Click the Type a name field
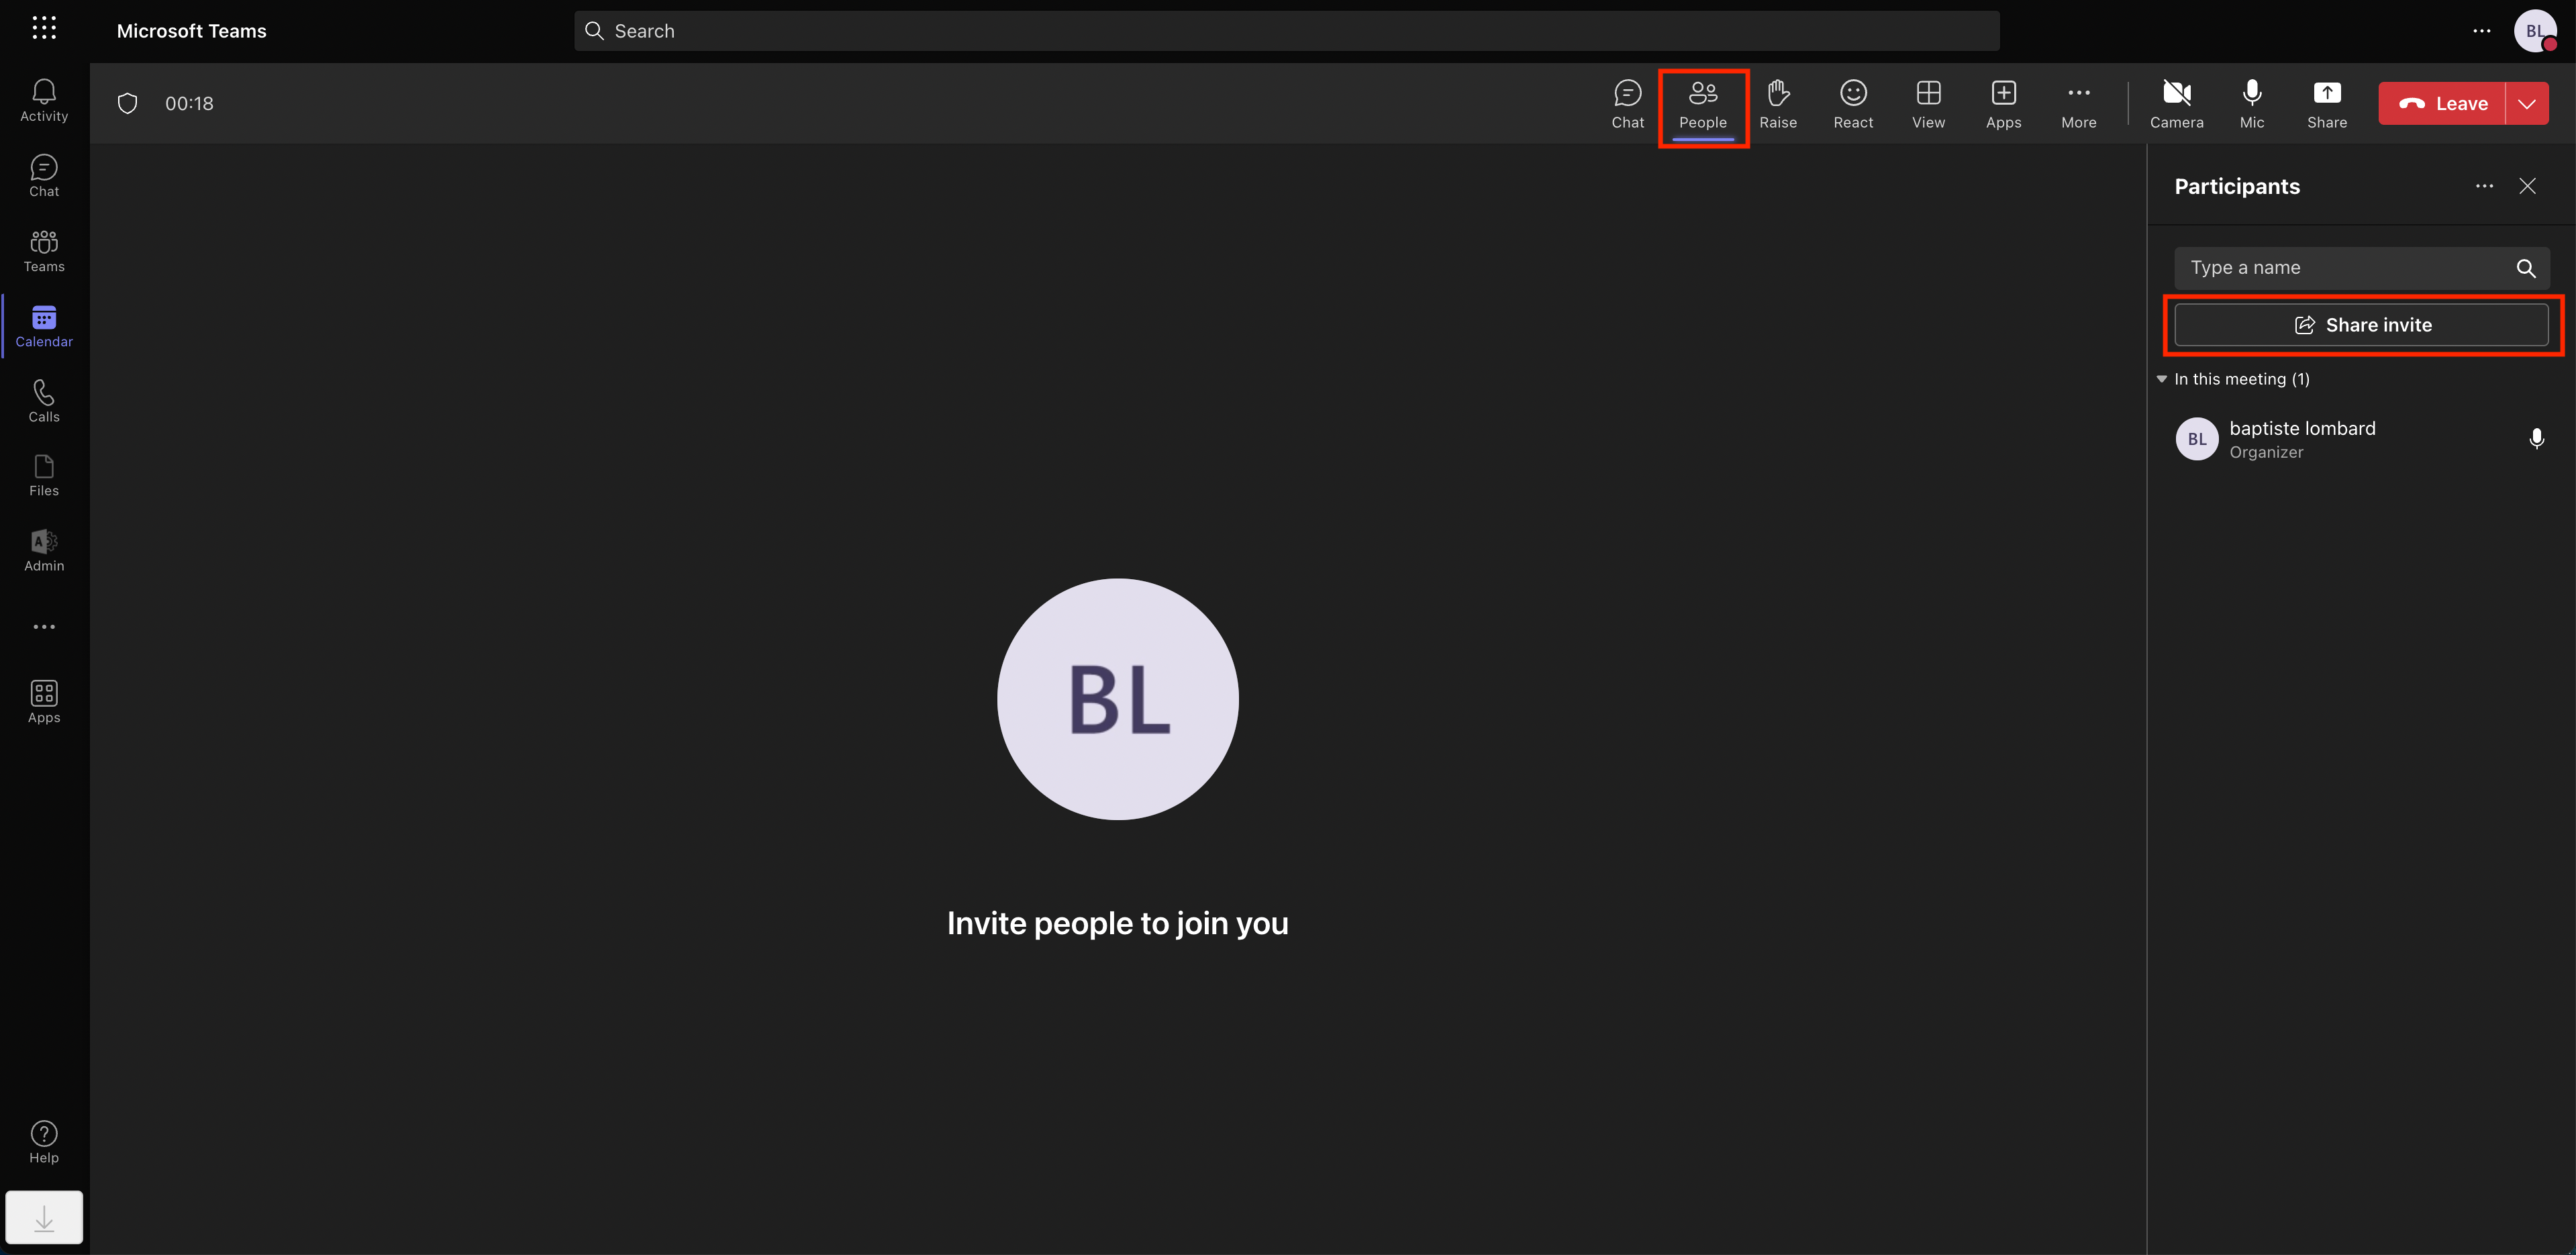Image resolution: width=2576 pixels, height=1255 pixels. pos(2361,268)
